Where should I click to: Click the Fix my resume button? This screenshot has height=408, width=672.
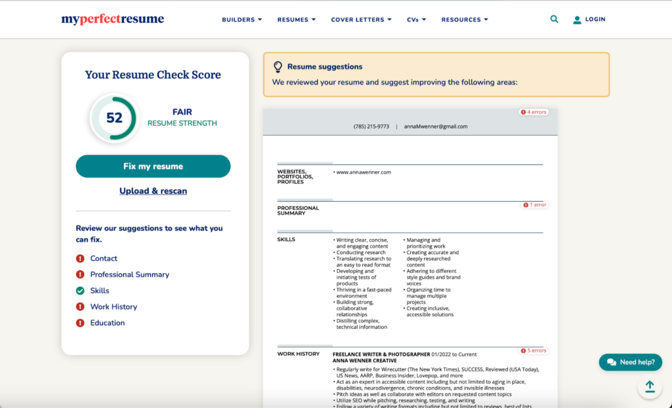pyautogui.click(x=153, y=166)
